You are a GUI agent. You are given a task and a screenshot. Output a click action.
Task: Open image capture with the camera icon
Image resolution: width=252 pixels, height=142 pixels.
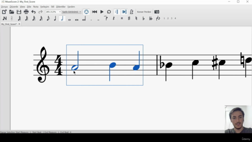coord(157,12)
